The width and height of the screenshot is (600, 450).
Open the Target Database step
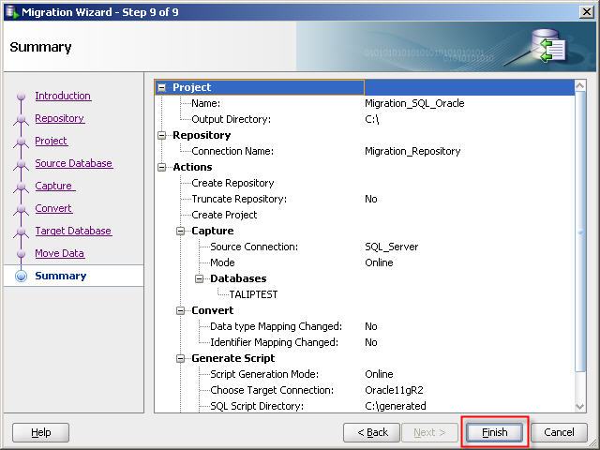(x=73, y=232)
